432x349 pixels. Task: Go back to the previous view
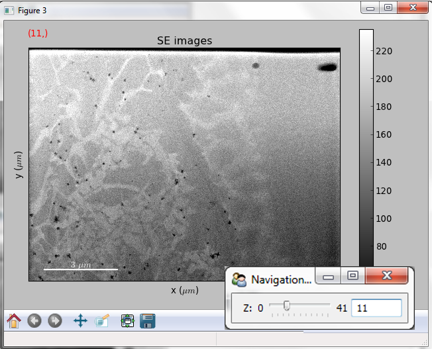tap(34, 321)
